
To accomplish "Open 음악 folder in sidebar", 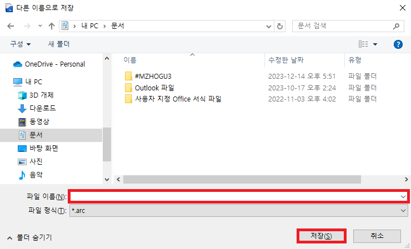I will pos(36,175).
